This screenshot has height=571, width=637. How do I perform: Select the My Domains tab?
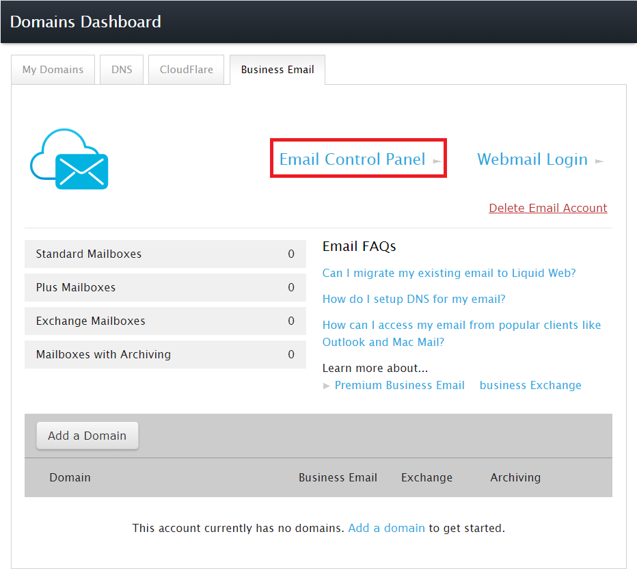53,69
